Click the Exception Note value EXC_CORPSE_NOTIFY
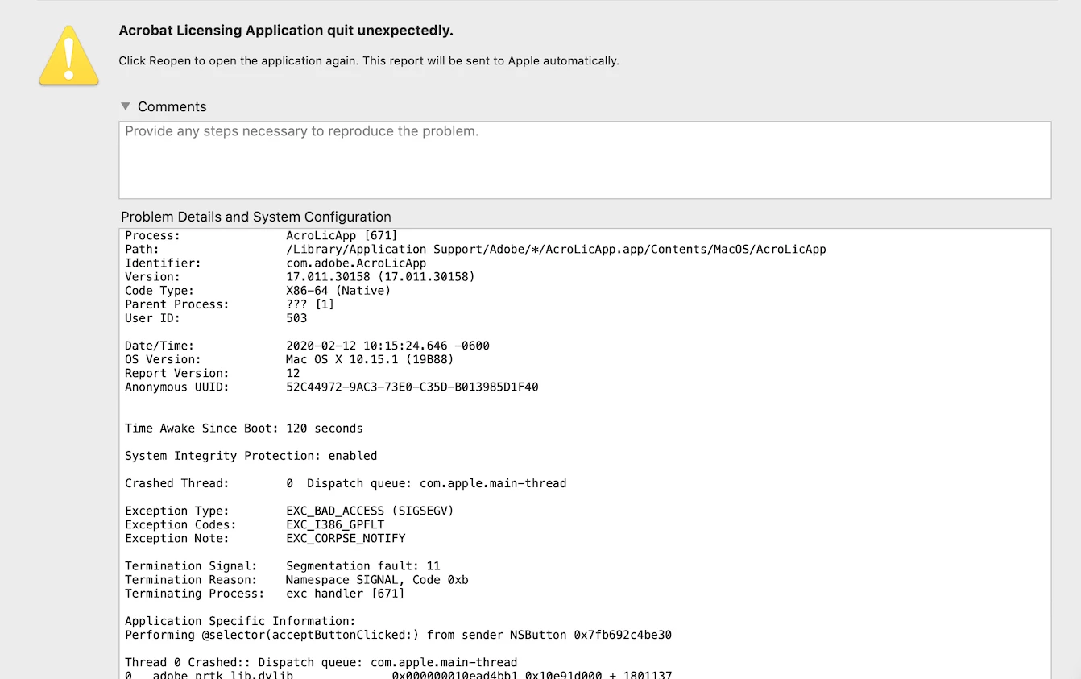1081x679 pixels. (346, 538)
